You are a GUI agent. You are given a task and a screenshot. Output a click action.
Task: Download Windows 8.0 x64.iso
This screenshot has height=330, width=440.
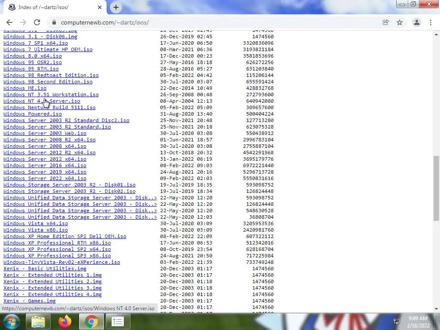click(33, 56)
